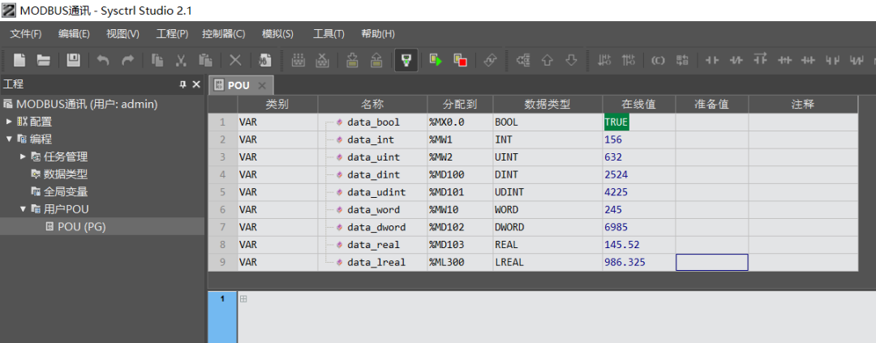Upload program from controller (up arrow icon)
This screenshot has width=876, height=343.
(376, 60)
